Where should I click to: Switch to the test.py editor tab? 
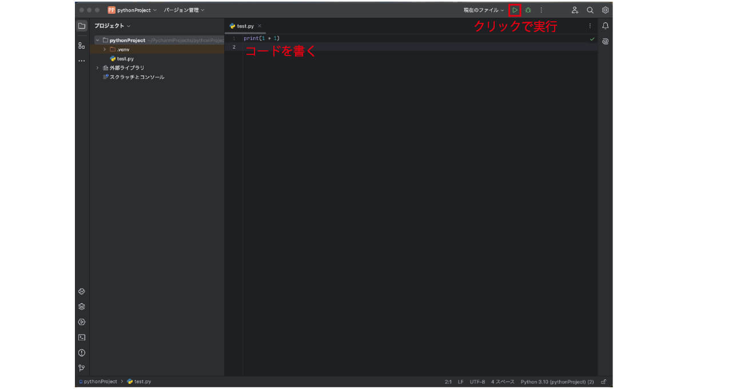(x=244, y=26)
